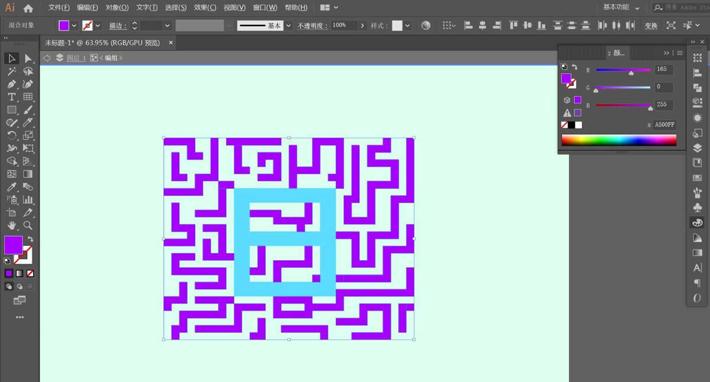
Task: Select the Rectangle tool
Action: pos(11,109)
